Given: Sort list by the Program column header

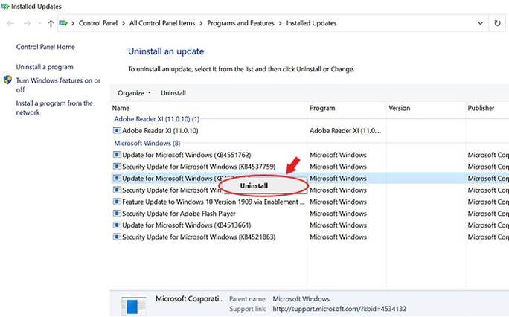Looking at the screenshot, I should [322, 108].
